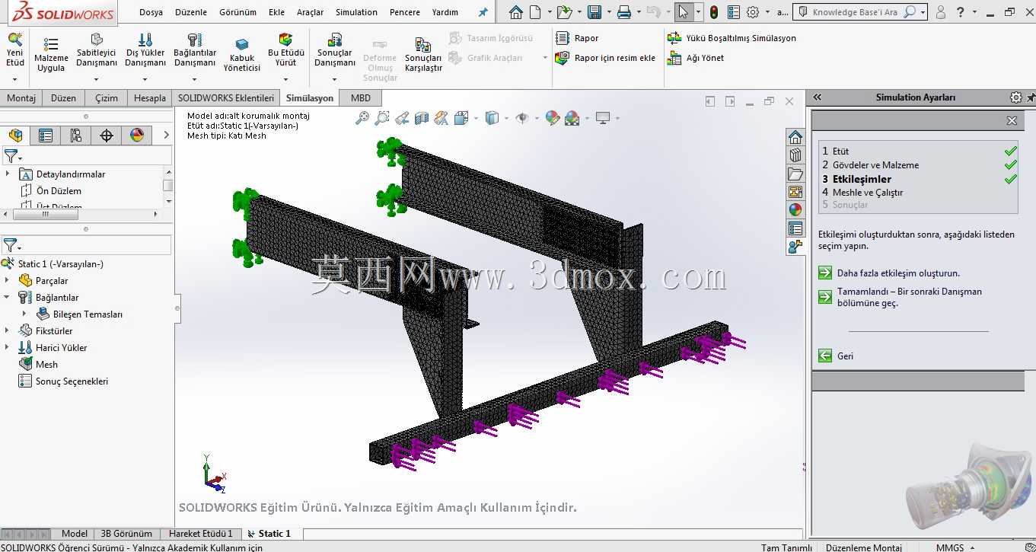Screen dimensions: 1036x552
Task: Open Bağlantılar Danışmanı connections advisor
Action: coord(195,50)
